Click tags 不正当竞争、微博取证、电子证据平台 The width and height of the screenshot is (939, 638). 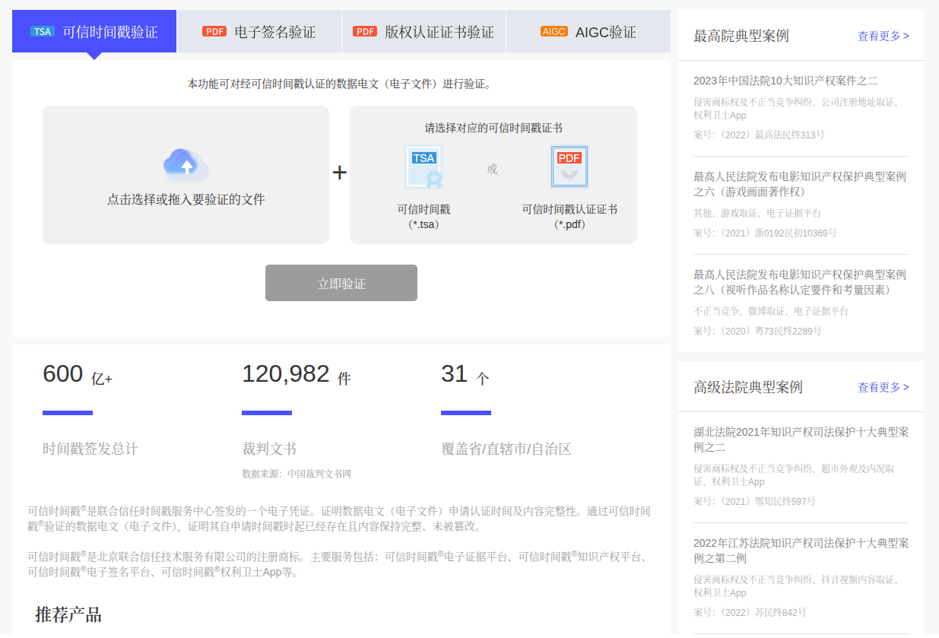click(x=771, y=311)
